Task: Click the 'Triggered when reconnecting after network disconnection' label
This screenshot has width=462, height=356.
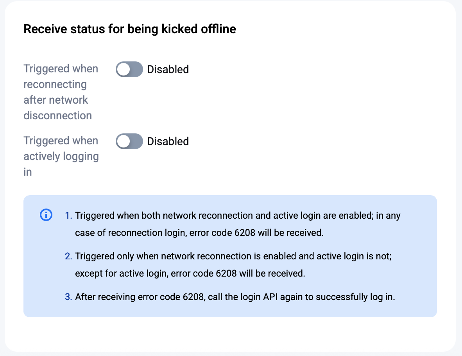Action: coord(61,92)
